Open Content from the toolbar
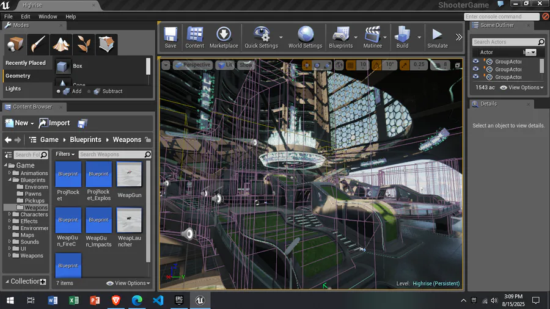 click(x=195, y=37)
